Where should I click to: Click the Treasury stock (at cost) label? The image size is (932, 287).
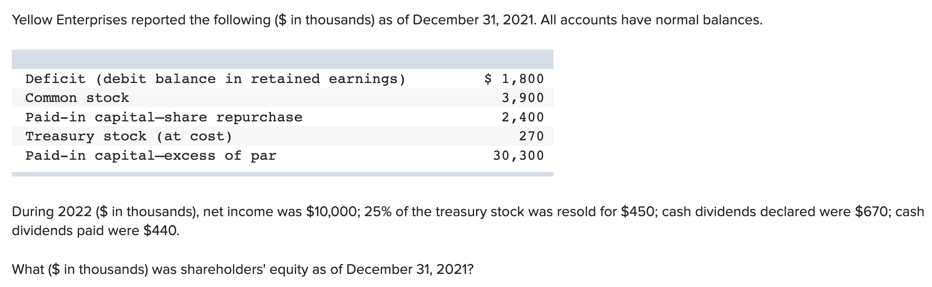click(129, 136)
